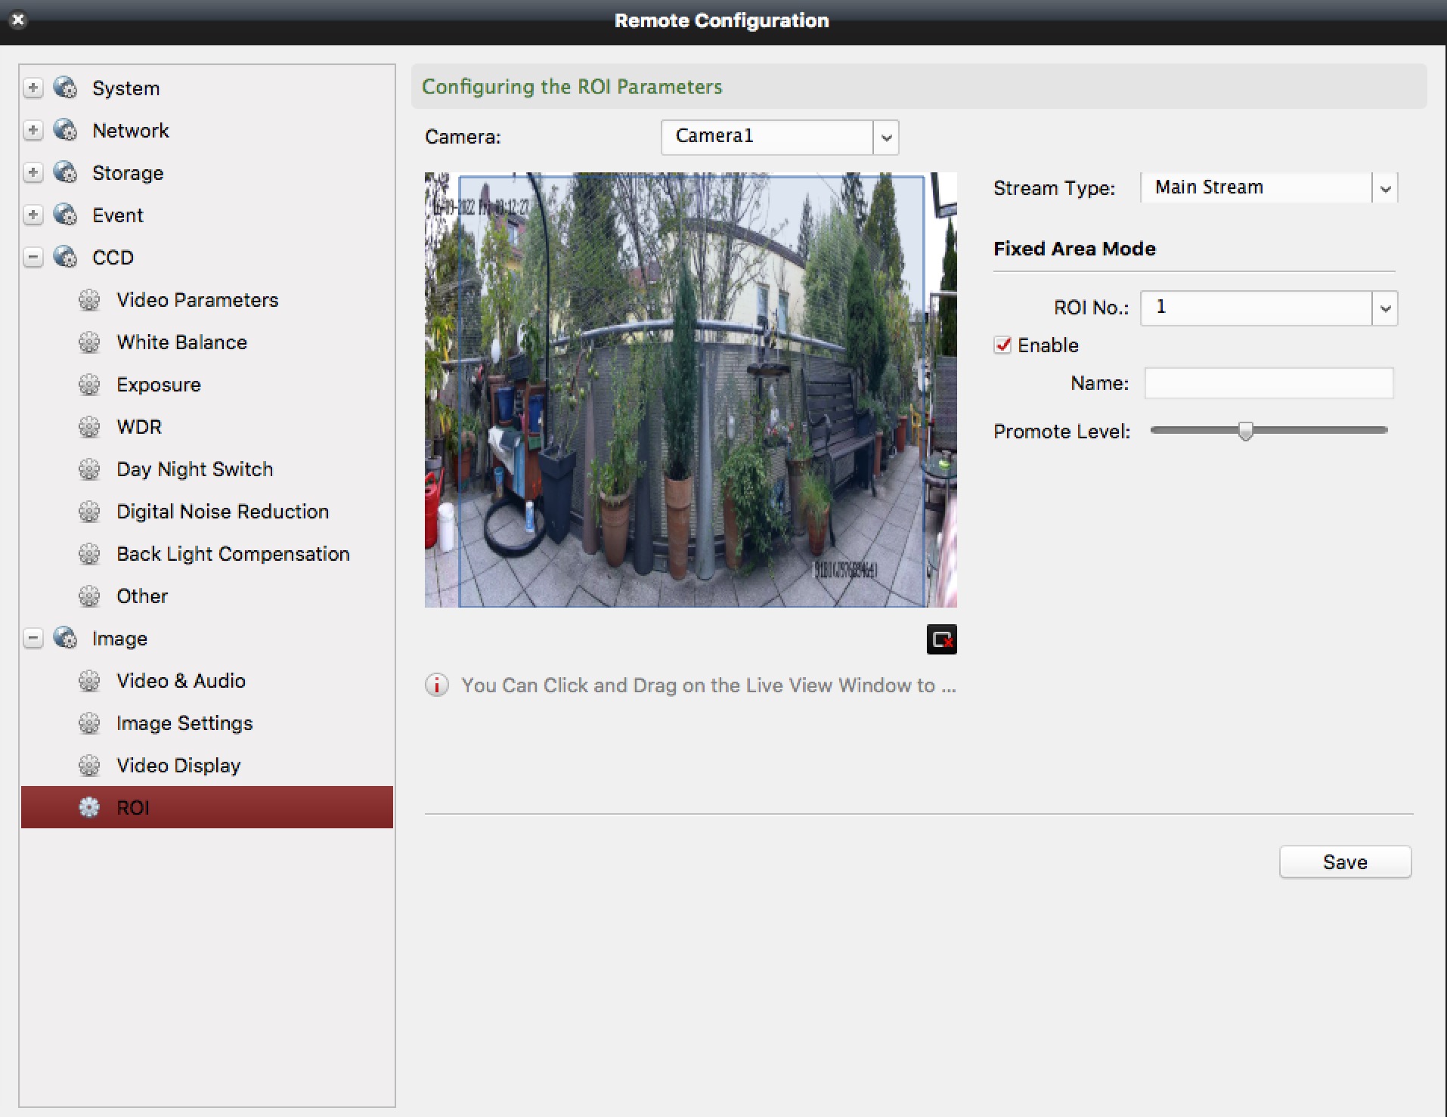The image size is (1447, 1117).
Task: Click the clear ROI region icon
Action: pyautogui.click(x=941, y=639)
